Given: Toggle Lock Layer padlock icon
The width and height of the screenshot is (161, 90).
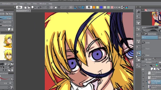Looking at the screenshot, I should [x=160, y=65].
